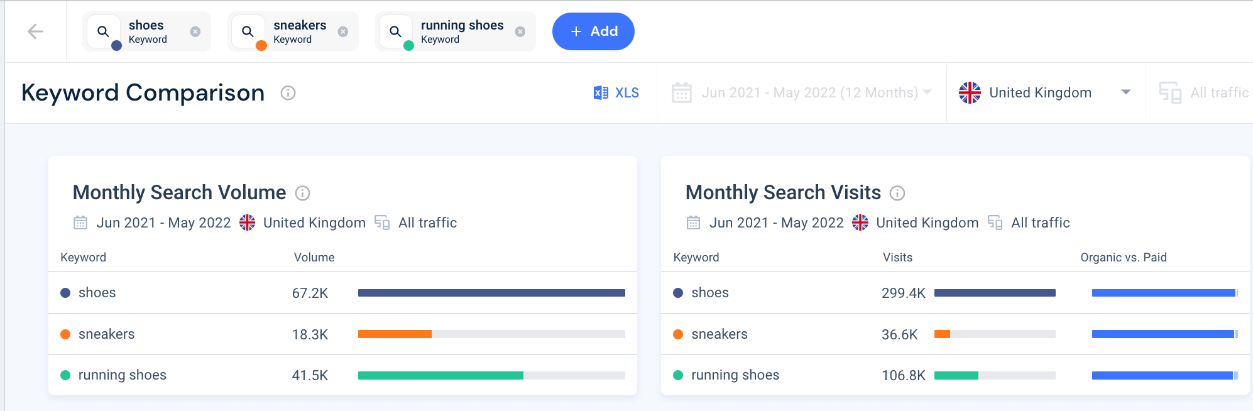
Task: Click the Excel file icon
Action: coord(601,93)
